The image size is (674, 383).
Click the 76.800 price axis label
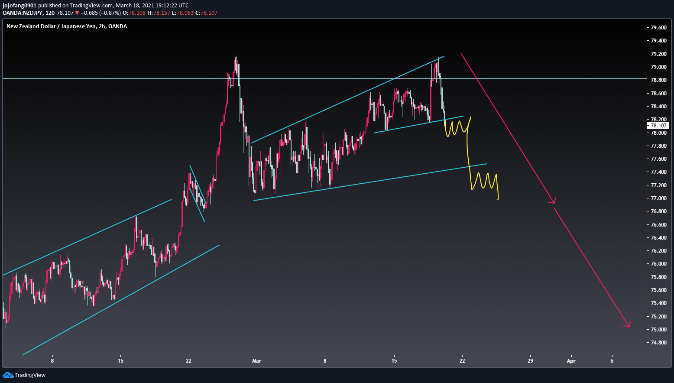(x=659, y=211)
